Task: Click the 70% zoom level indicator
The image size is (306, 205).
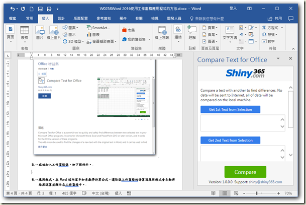Action: 288,193
